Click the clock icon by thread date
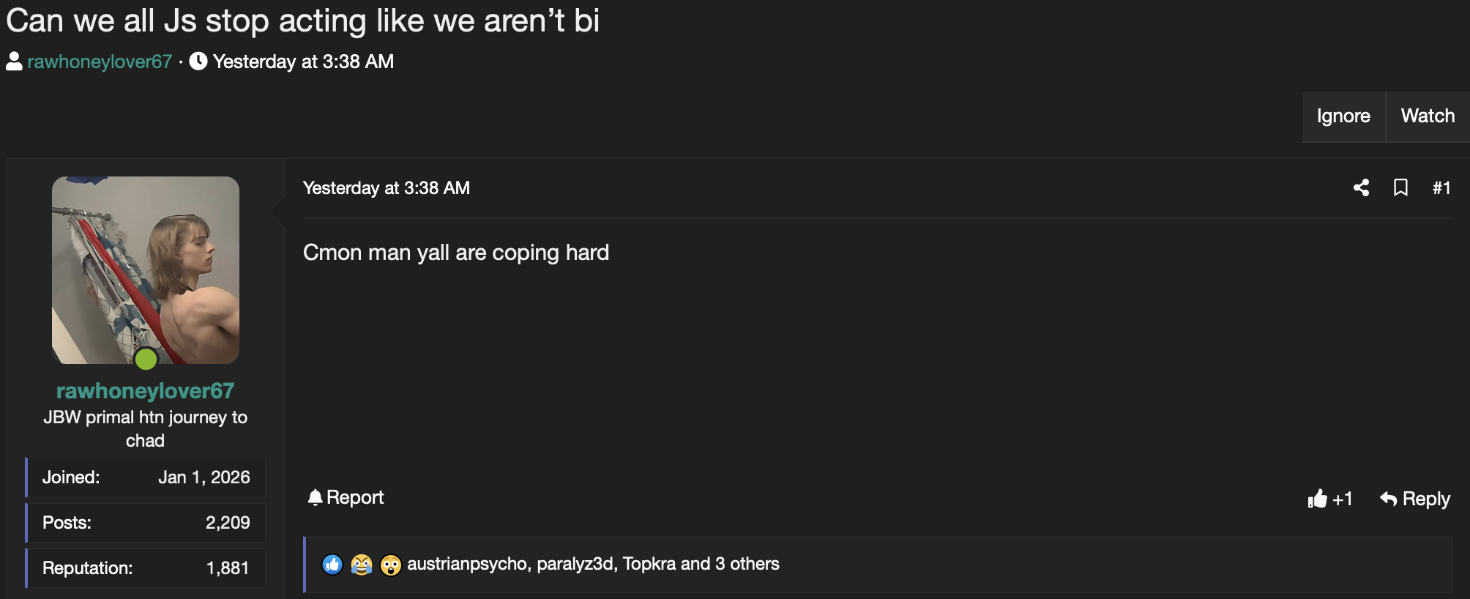 (198, 62)
